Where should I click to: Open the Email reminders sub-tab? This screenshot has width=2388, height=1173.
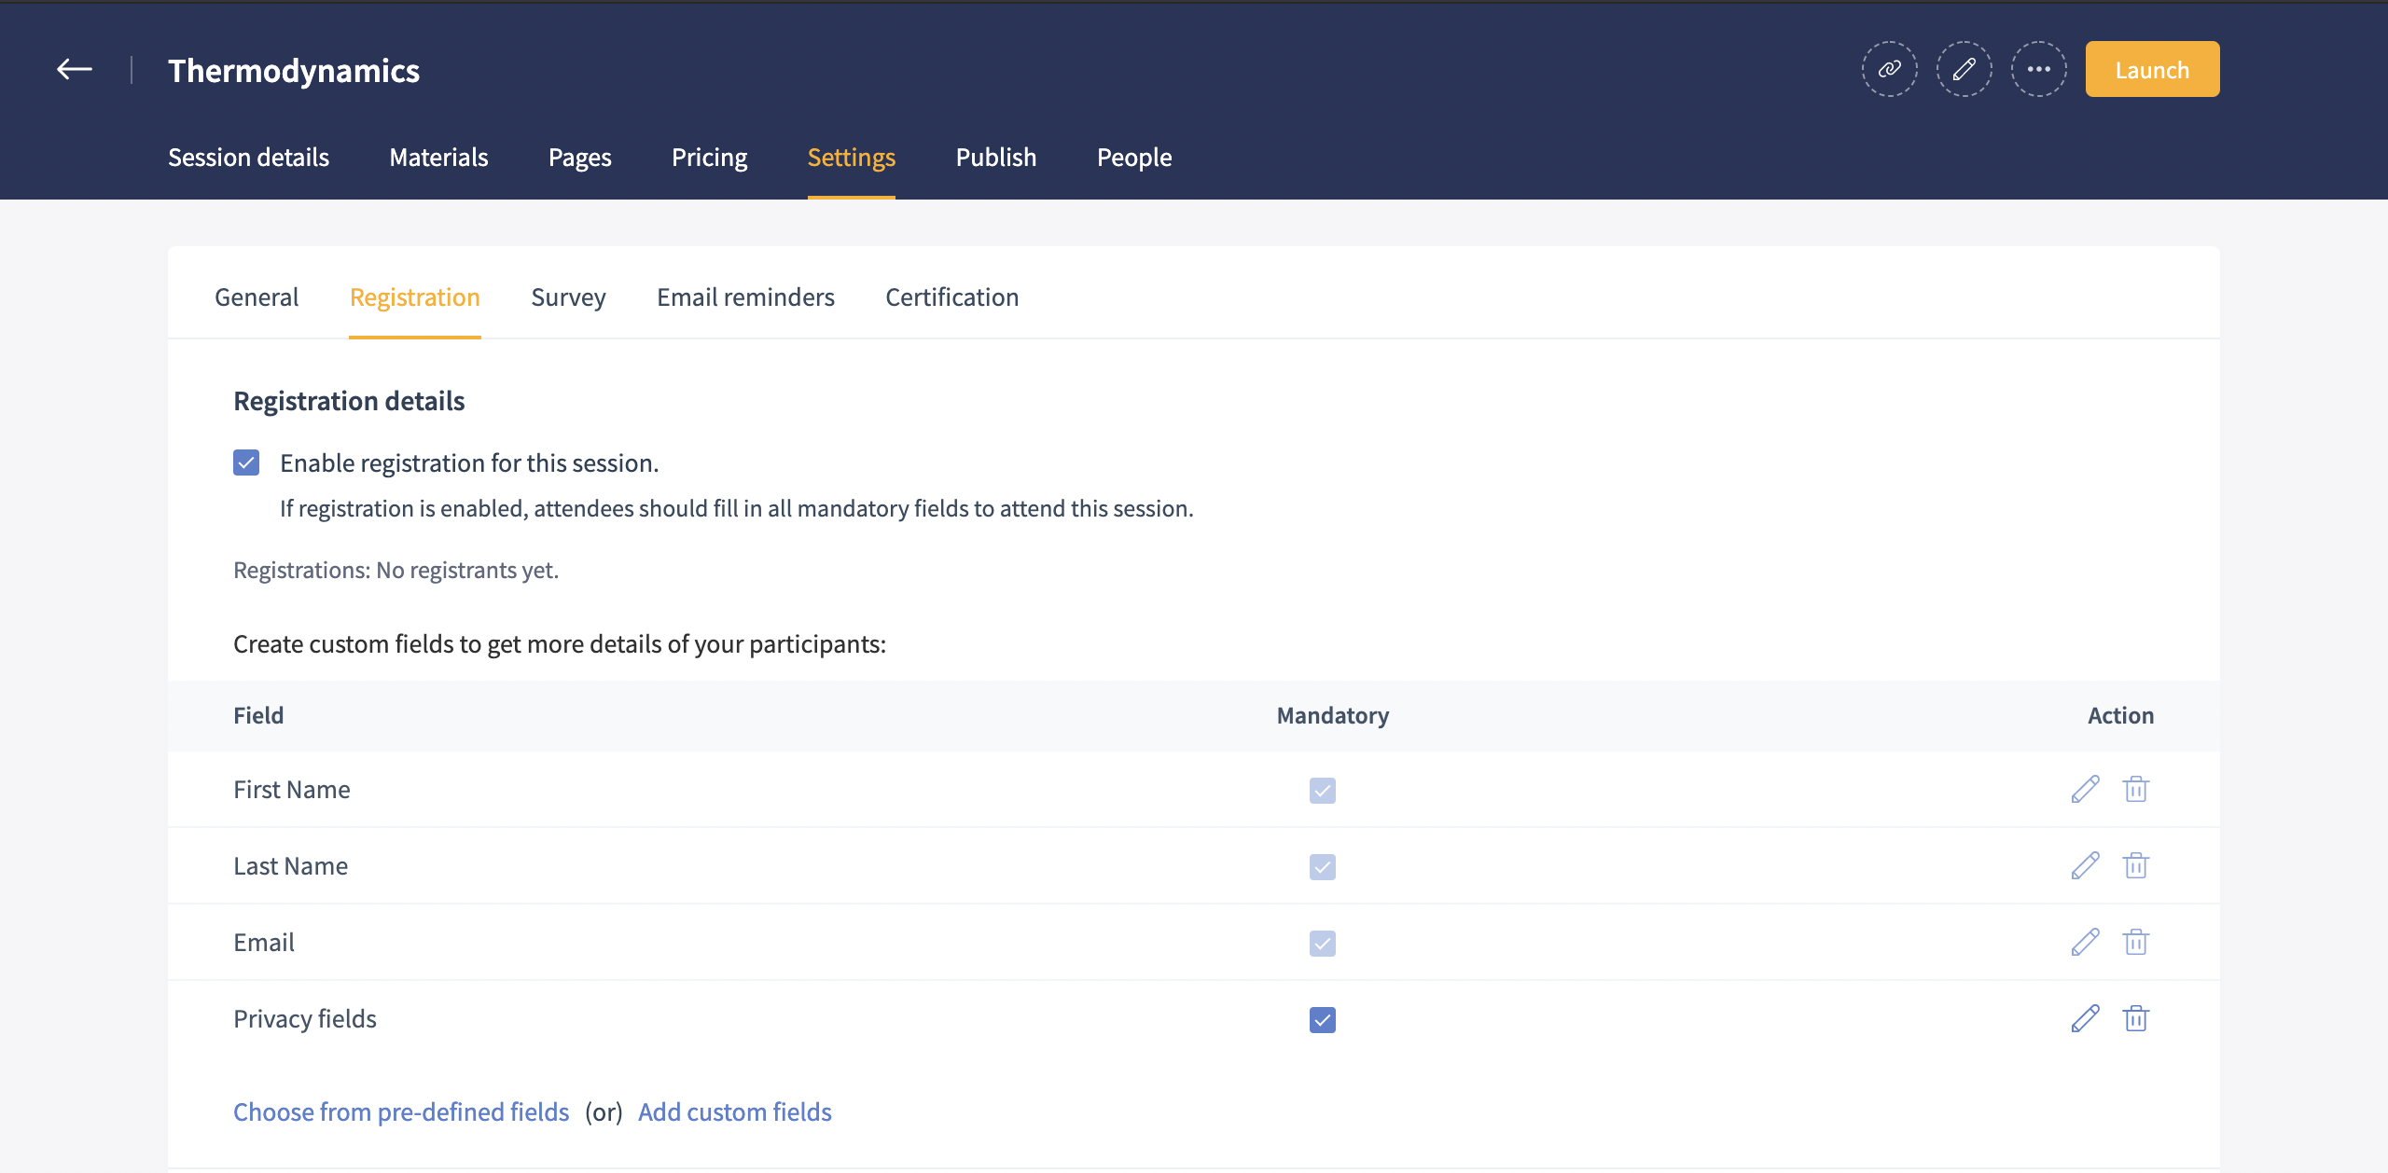(x=745, y=297)
